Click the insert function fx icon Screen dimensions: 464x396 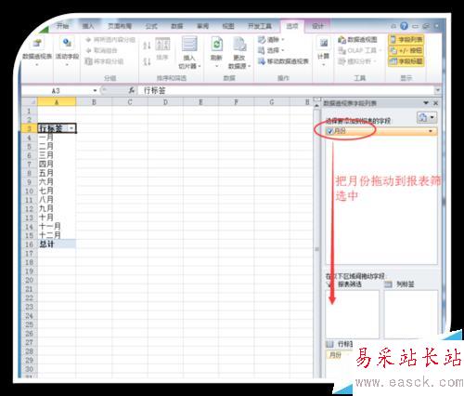click(132, 90)
